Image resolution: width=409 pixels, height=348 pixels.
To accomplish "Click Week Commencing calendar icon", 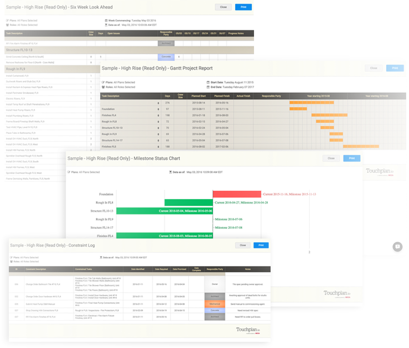I will (106, 20).
